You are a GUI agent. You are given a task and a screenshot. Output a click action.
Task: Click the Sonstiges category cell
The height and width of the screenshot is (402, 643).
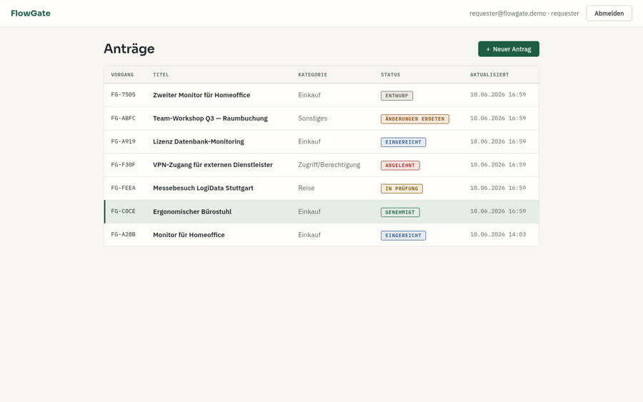312,119
